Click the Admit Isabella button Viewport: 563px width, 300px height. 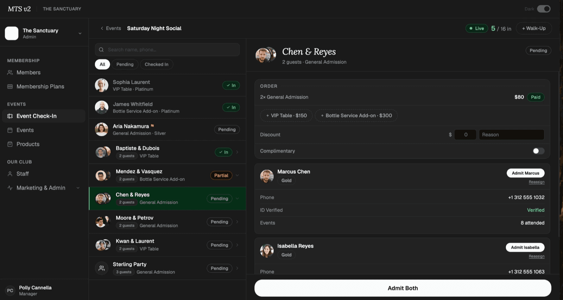coord(525,247)
